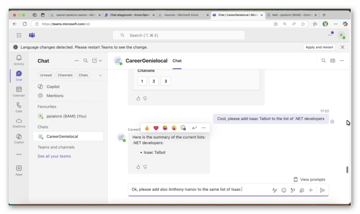Viewport: 360px width, 214px height.
Task: Open the Microsoft 365 app launcher grid
Action: coord(19,35)
